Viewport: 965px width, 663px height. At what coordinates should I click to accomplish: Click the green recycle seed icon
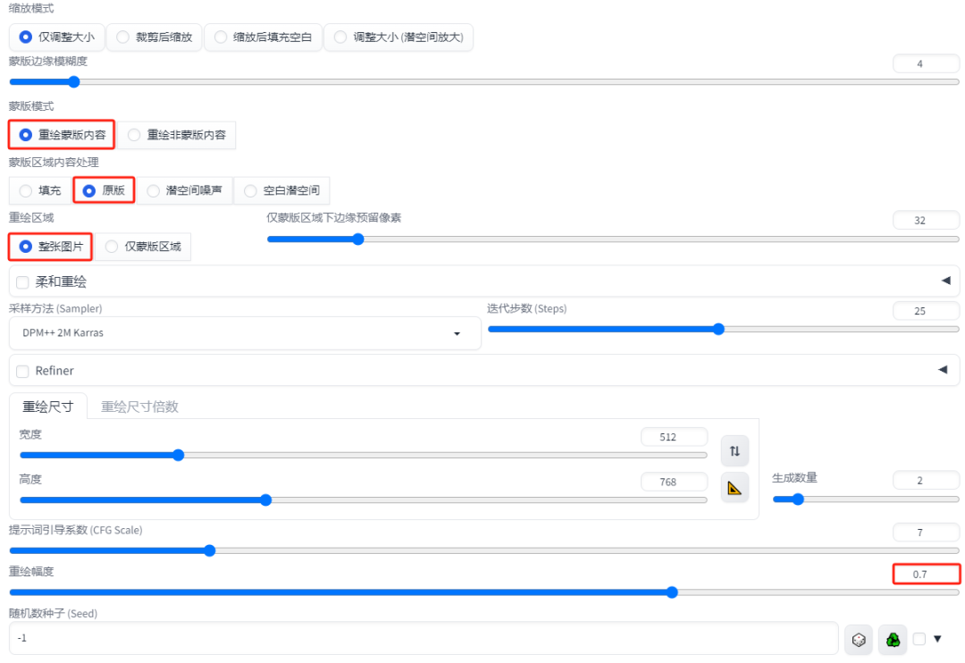point(893,640)
